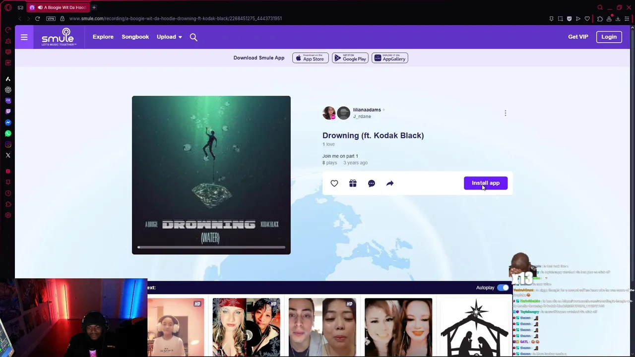Image resolution: width=635 pixels, height=357 pixels.
Task: Click lilianaadams avatar image
Action: (329, 113)
